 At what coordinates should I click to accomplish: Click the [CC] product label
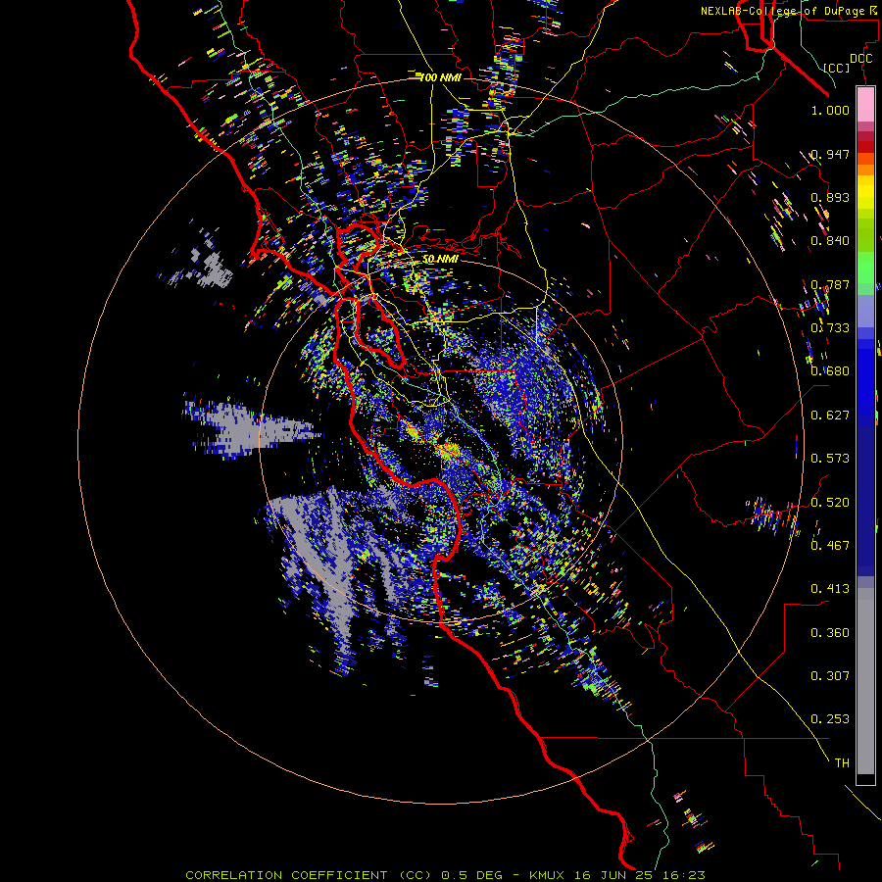point(837,68)
